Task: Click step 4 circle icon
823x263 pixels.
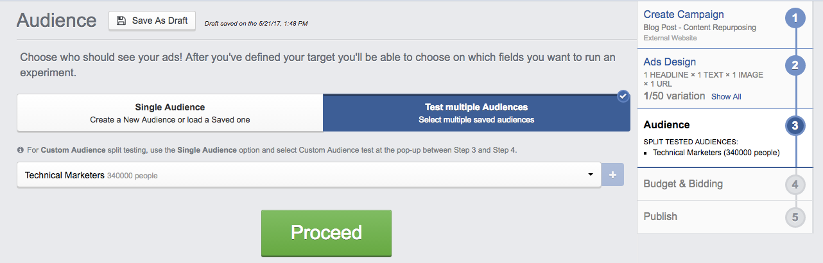Action: click(795, 185)
